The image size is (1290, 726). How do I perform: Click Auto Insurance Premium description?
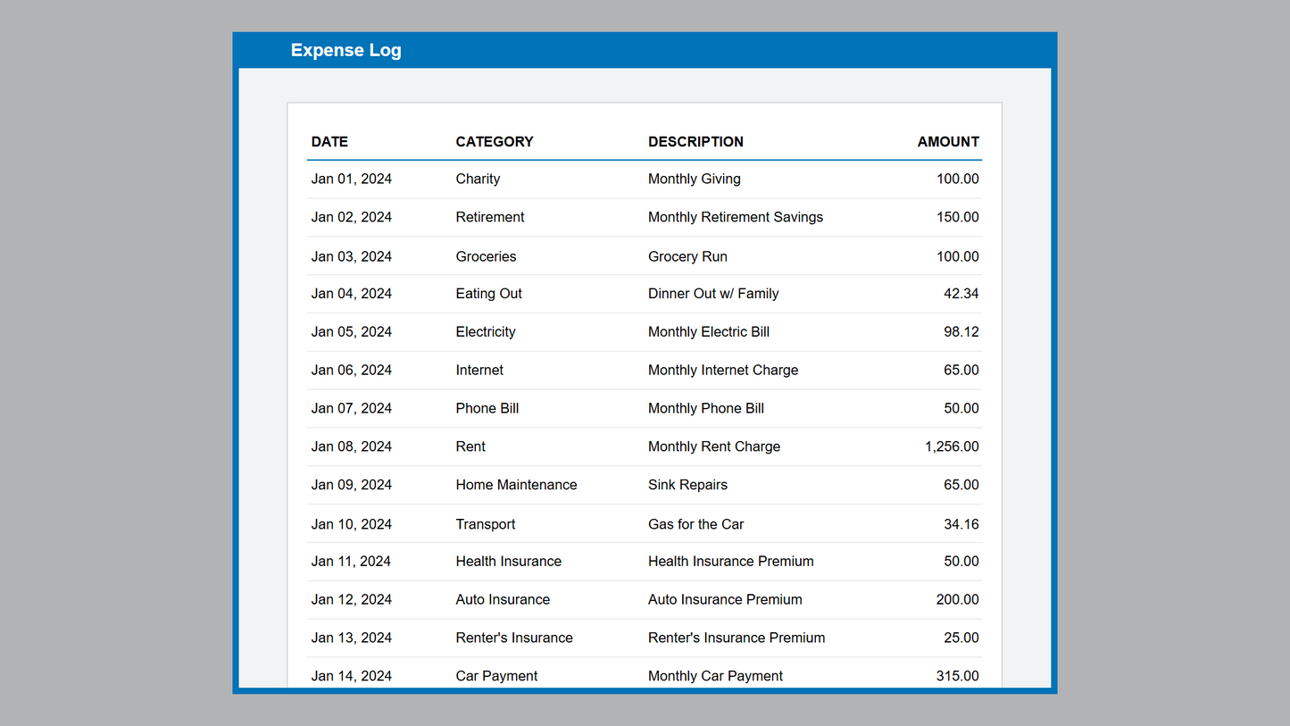725,599
